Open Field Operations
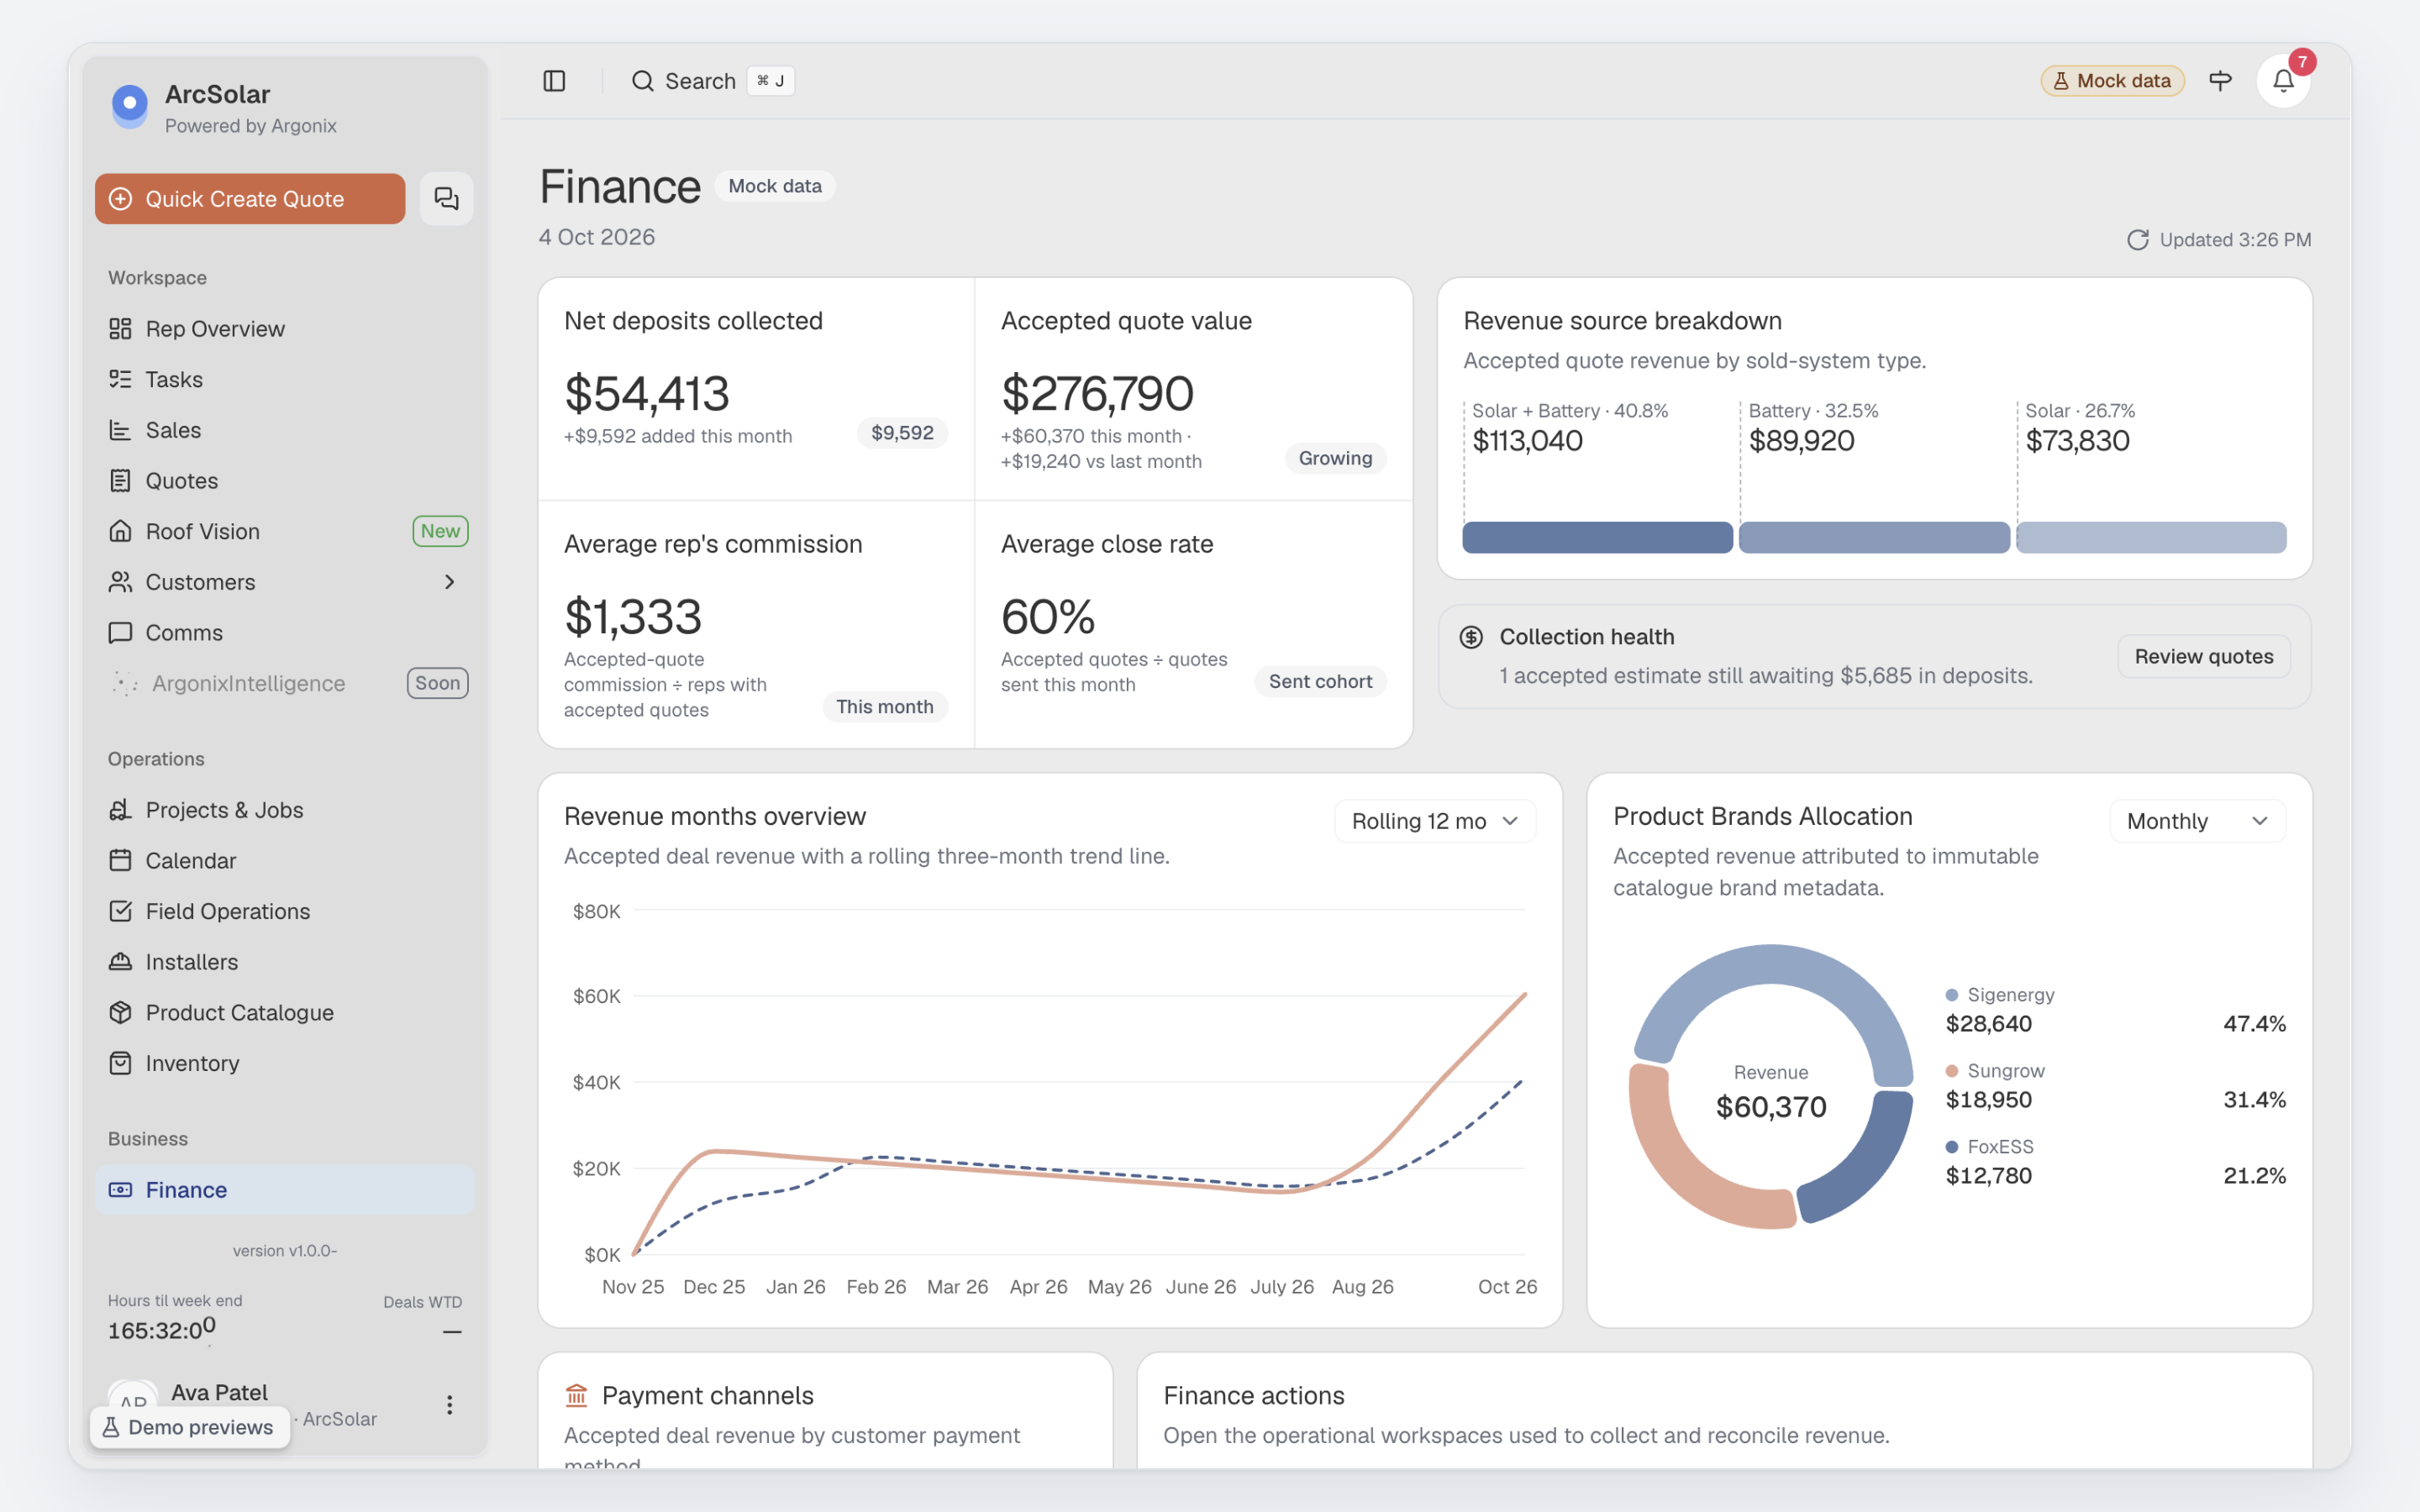 pyautogui.click(x=285, y=911)
